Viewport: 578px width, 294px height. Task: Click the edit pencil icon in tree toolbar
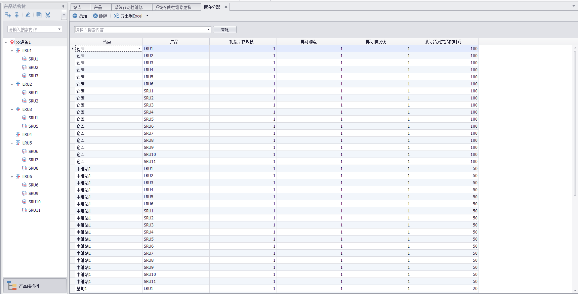pos(28,15)
